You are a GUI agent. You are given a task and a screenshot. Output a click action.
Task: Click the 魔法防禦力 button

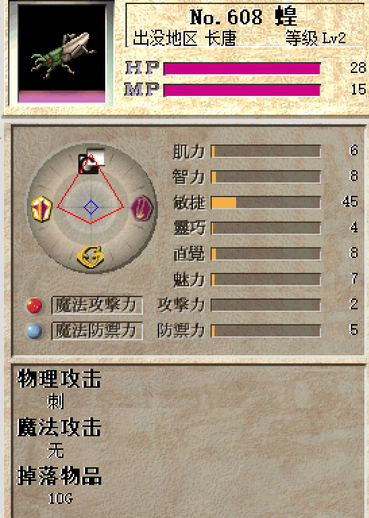[x=97, y=331]
